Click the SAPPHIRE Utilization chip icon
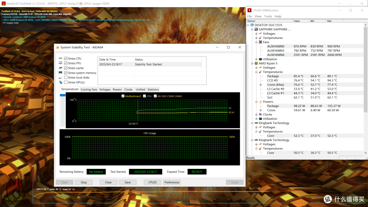Viewport: 368px width, 207px height. (x=260, y=59)
